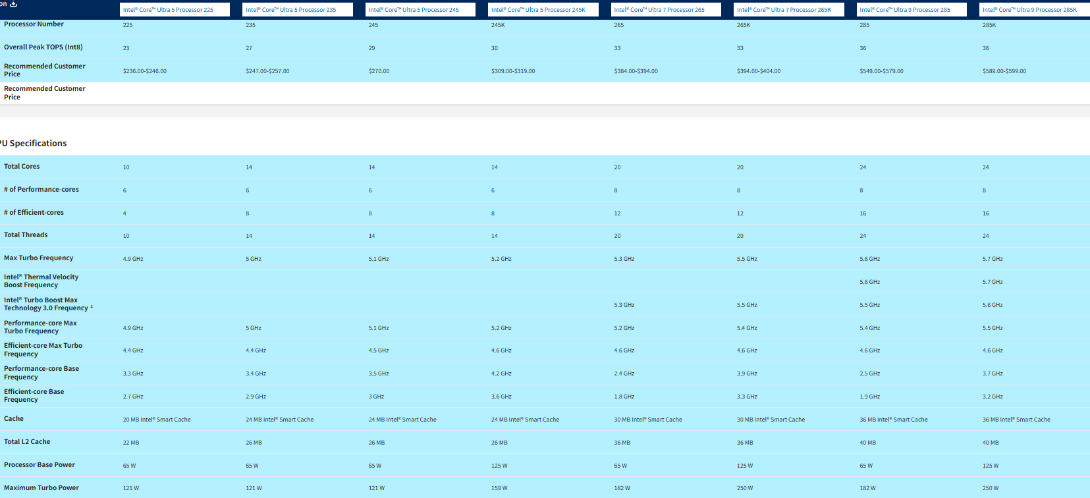Screen dimensions: 1090x498
Task: Select the # of Performance-cores label
Action: click(x=41, y=190)
